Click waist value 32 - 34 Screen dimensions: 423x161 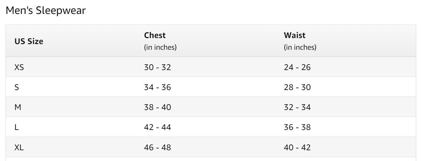tap(297, 107)
